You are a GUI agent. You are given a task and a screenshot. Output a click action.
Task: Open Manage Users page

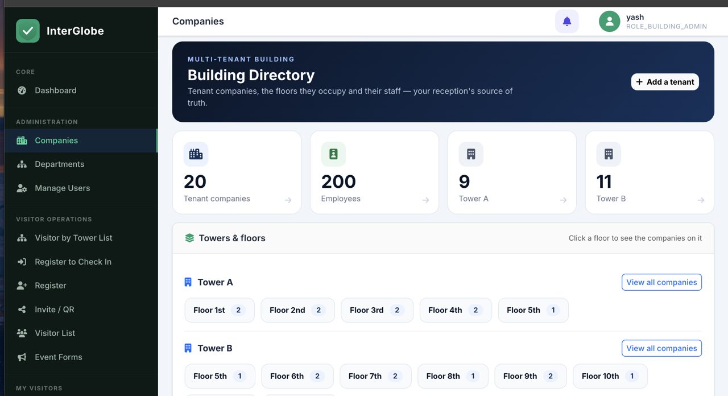click(x=81, y=188)
